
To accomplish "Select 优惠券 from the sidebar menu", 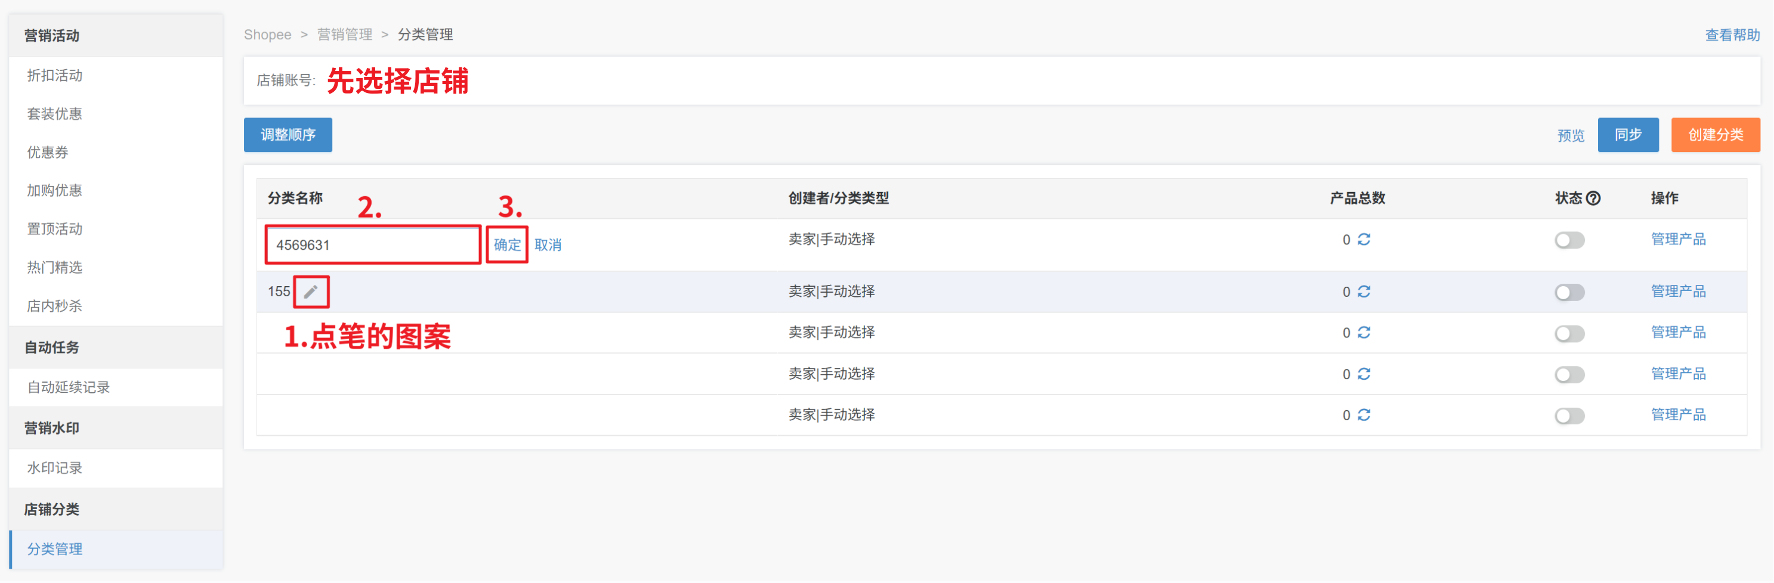I will pos(48,153).
